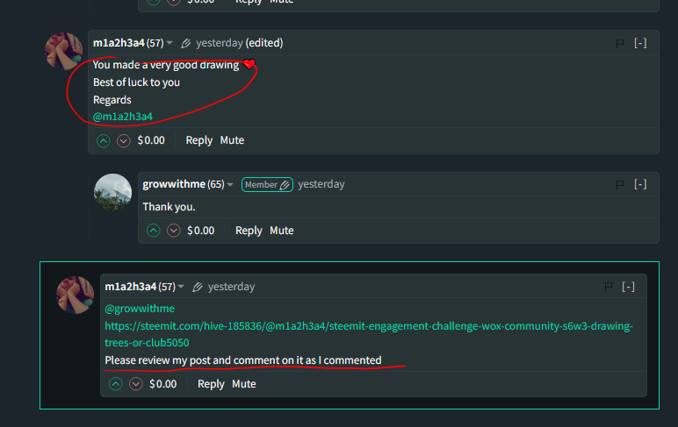Viewport: 678px width, 427px height.
Task: Flag m1a2h3a4's edited comment
Action: (x=620, y=43)
